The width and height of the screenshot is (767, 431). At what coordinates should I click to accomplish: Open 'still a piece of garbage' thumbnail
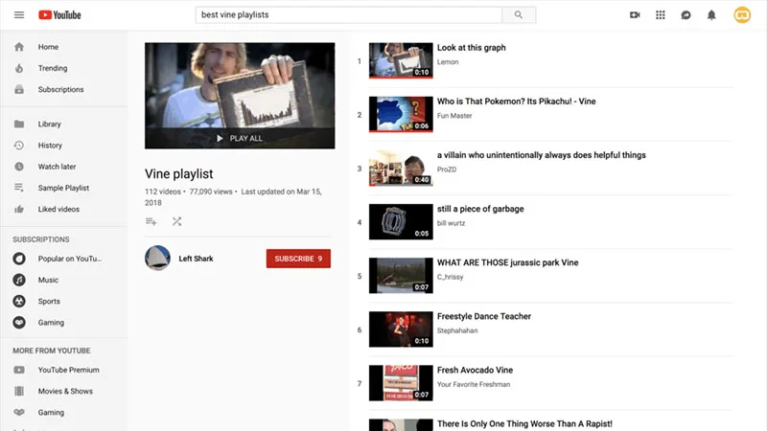(x=401, y=222)
